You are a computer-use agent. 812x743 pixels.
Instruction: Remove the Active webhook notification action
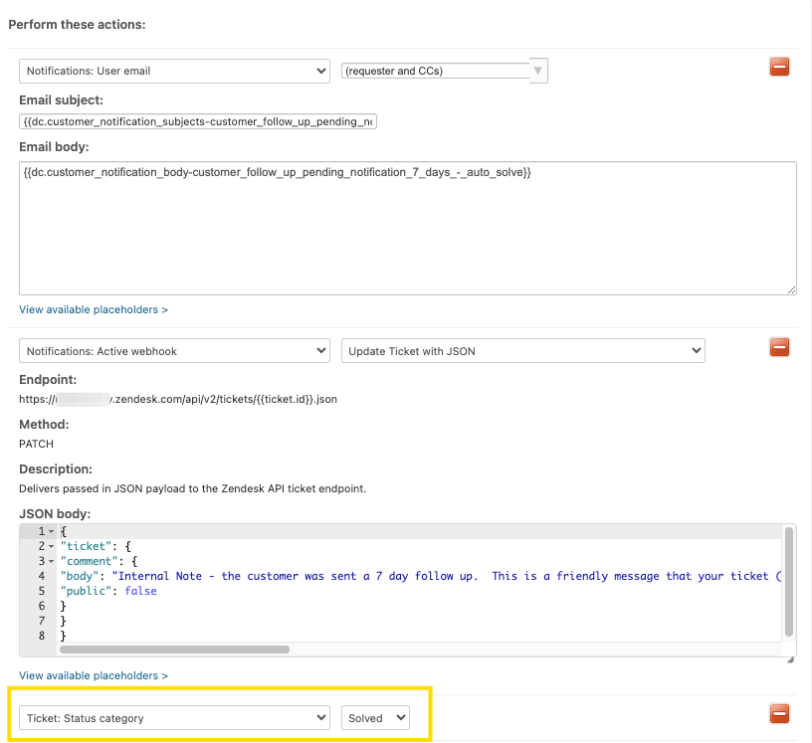(x=779, y=347)
